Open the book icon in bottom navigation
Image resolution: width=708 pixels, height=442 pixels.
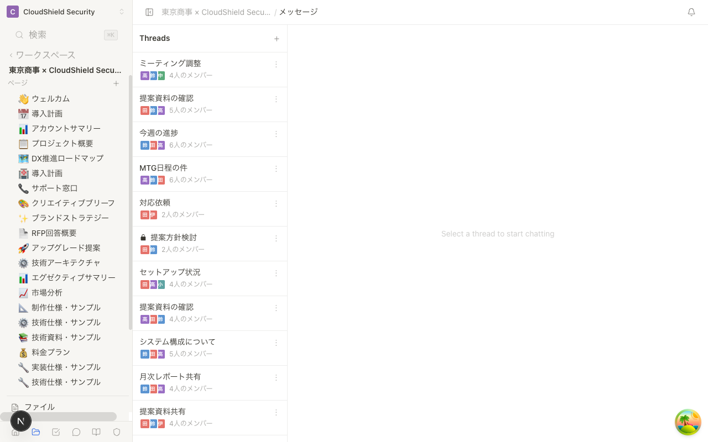coord(96,432)
